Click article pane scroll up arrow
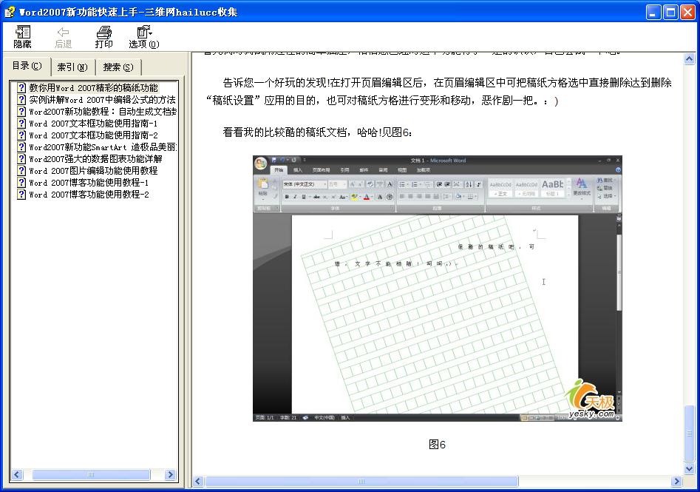Viewport: 700px width, 492px height. point(690,58)
